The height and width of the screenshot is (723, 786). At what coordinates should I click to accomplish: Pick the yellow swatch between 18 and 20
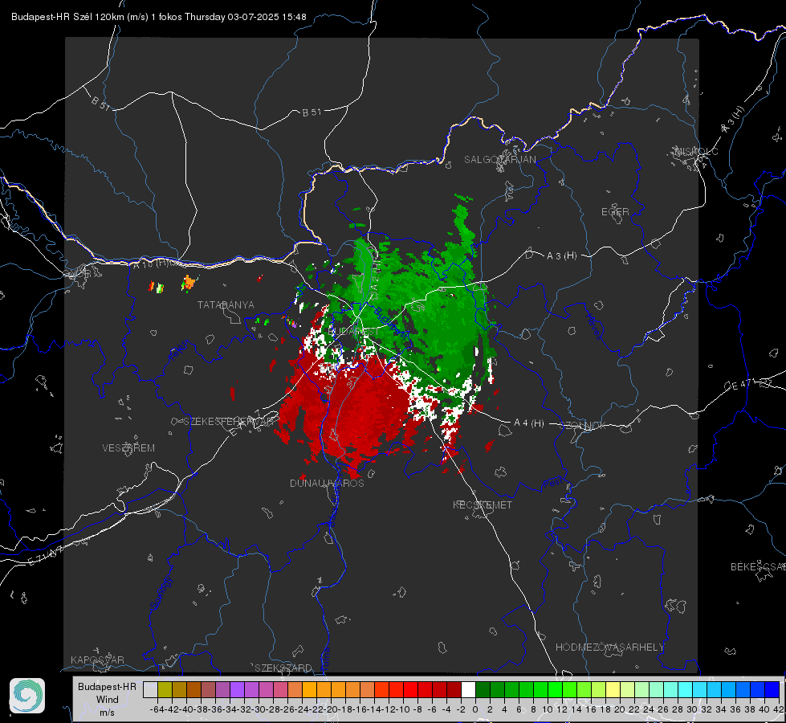[x=613, y=690]
